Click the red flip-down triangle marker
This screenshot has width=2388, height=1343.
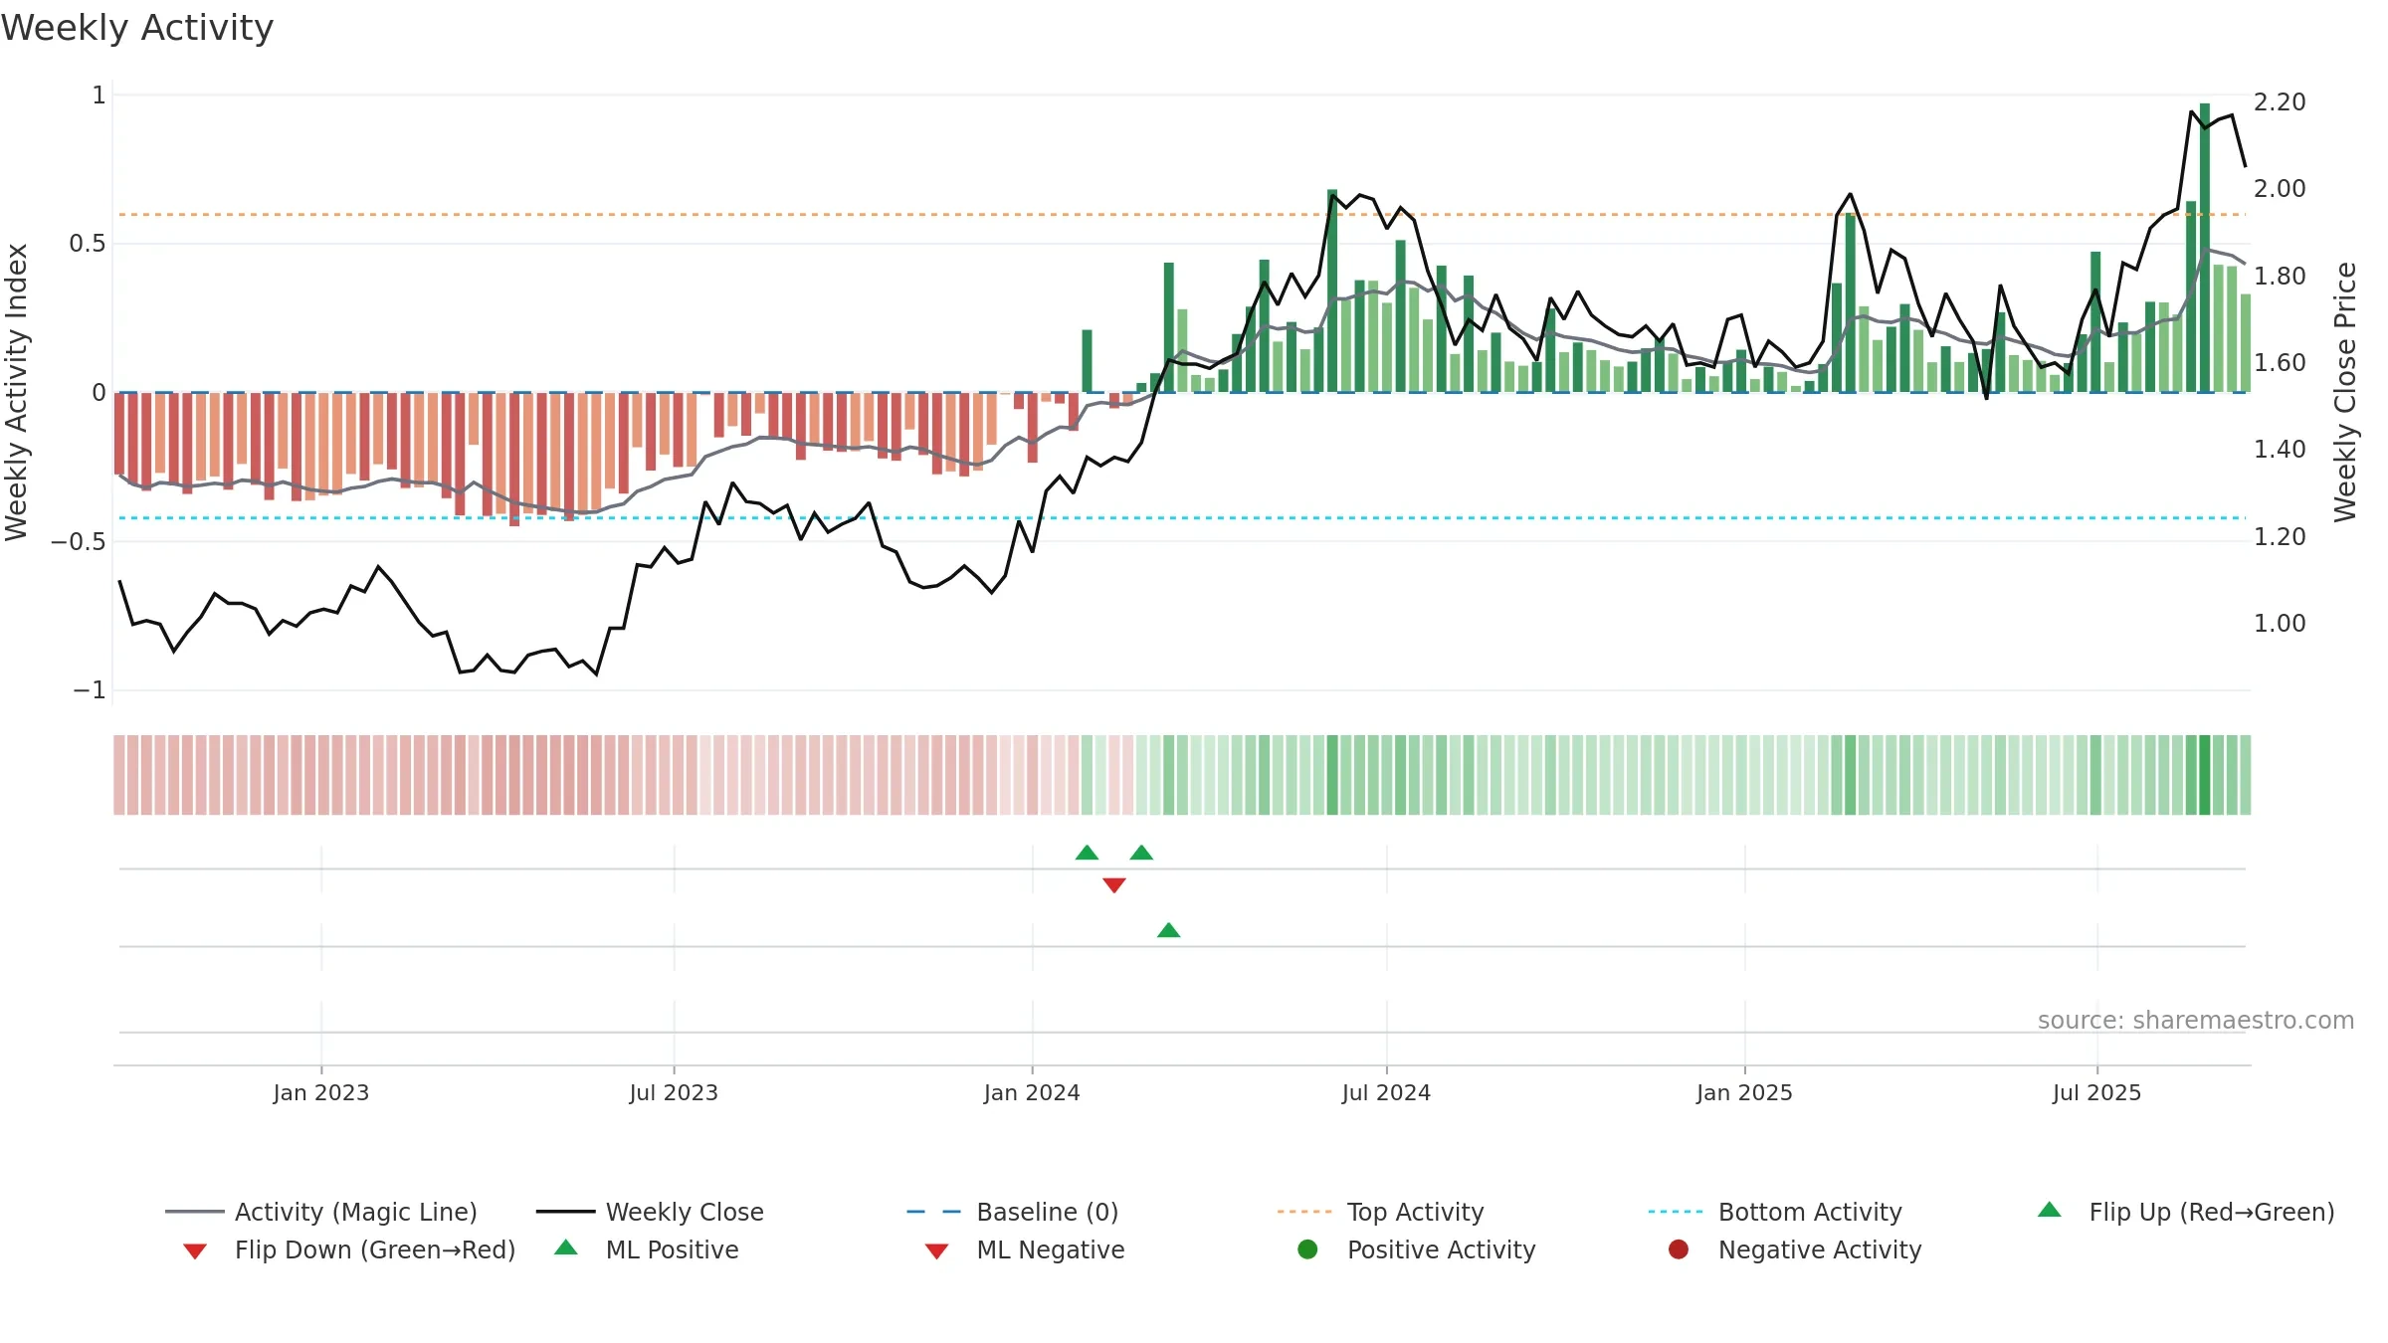coord(1114,885)
